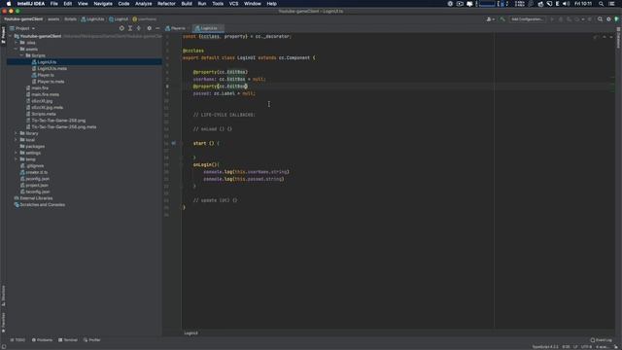This screenshot has height=350, width=622.
Task: Select .gitignore file
Action: [x=35, y=166]
